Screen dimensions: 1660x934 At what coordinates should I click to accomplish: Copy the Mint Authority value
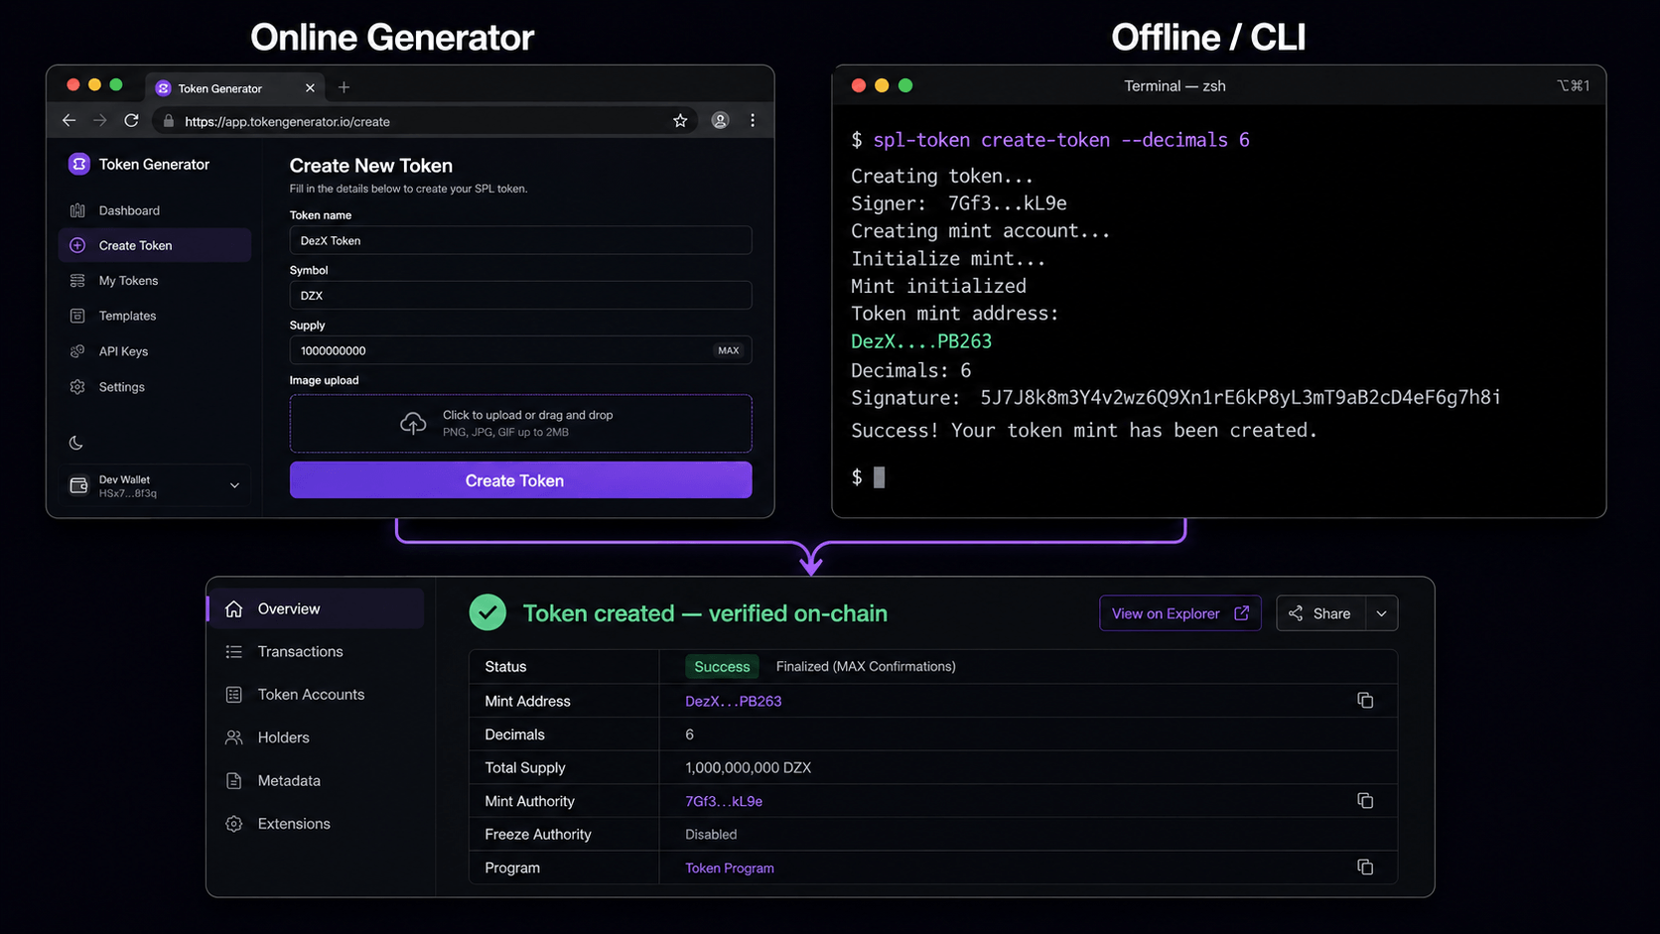[x=1365, y=800]
